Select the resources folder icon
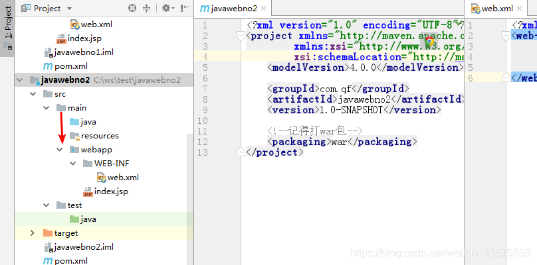 click(x=74, y=136)
